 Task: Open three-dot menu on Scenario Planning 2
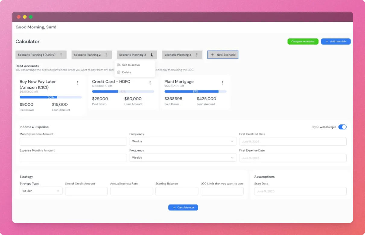(x=106, y=55)
